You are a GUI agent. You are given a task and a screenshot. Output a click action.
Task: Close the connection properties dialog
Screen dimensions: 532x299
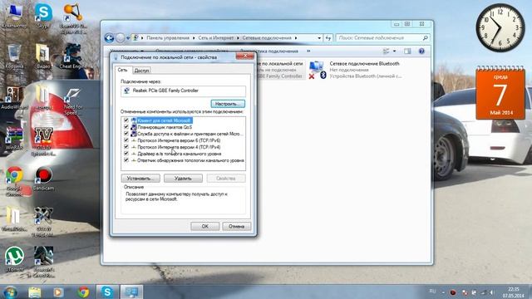coord(244,56)
